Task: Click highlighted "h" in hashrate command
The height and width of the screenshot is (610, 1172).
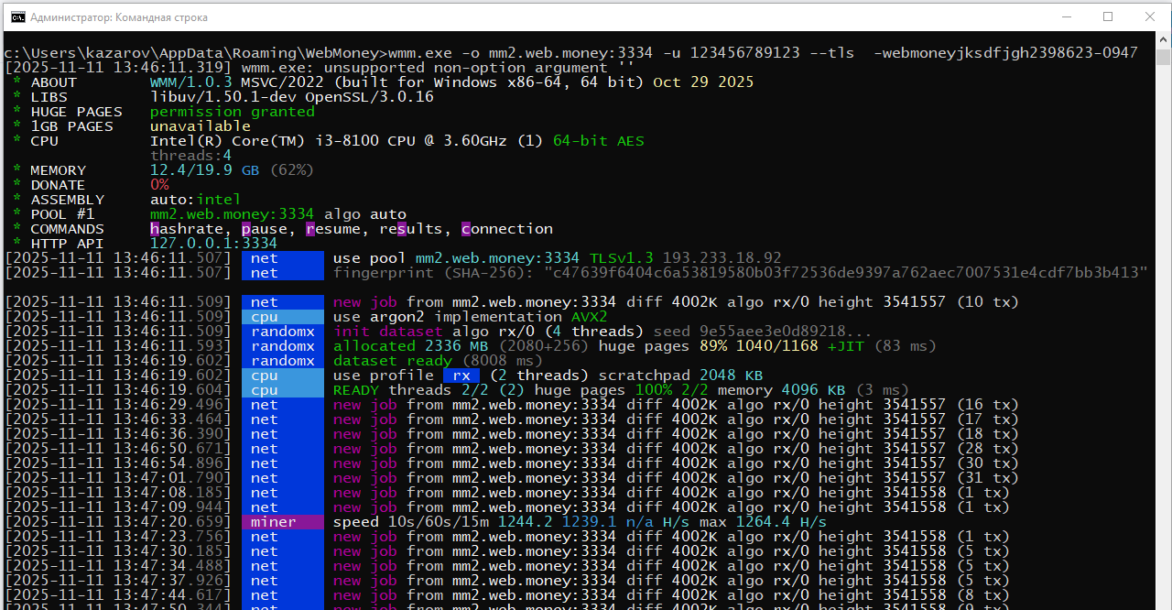Action: pyautogui.click(x=155, y=229)
